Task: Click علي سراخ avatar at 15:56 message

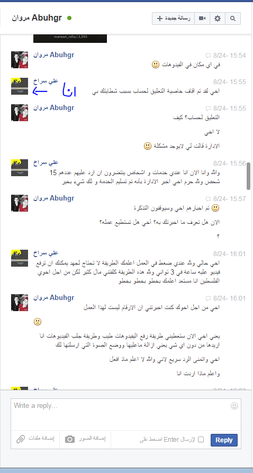Action: pyautogui.click(x=20, y=168)
